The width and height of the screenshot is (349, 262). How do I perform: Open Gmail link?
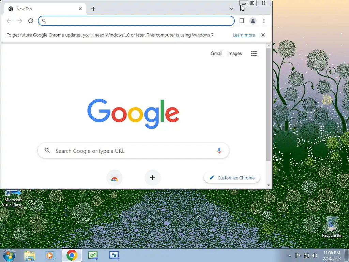click(x=216, y=54)
